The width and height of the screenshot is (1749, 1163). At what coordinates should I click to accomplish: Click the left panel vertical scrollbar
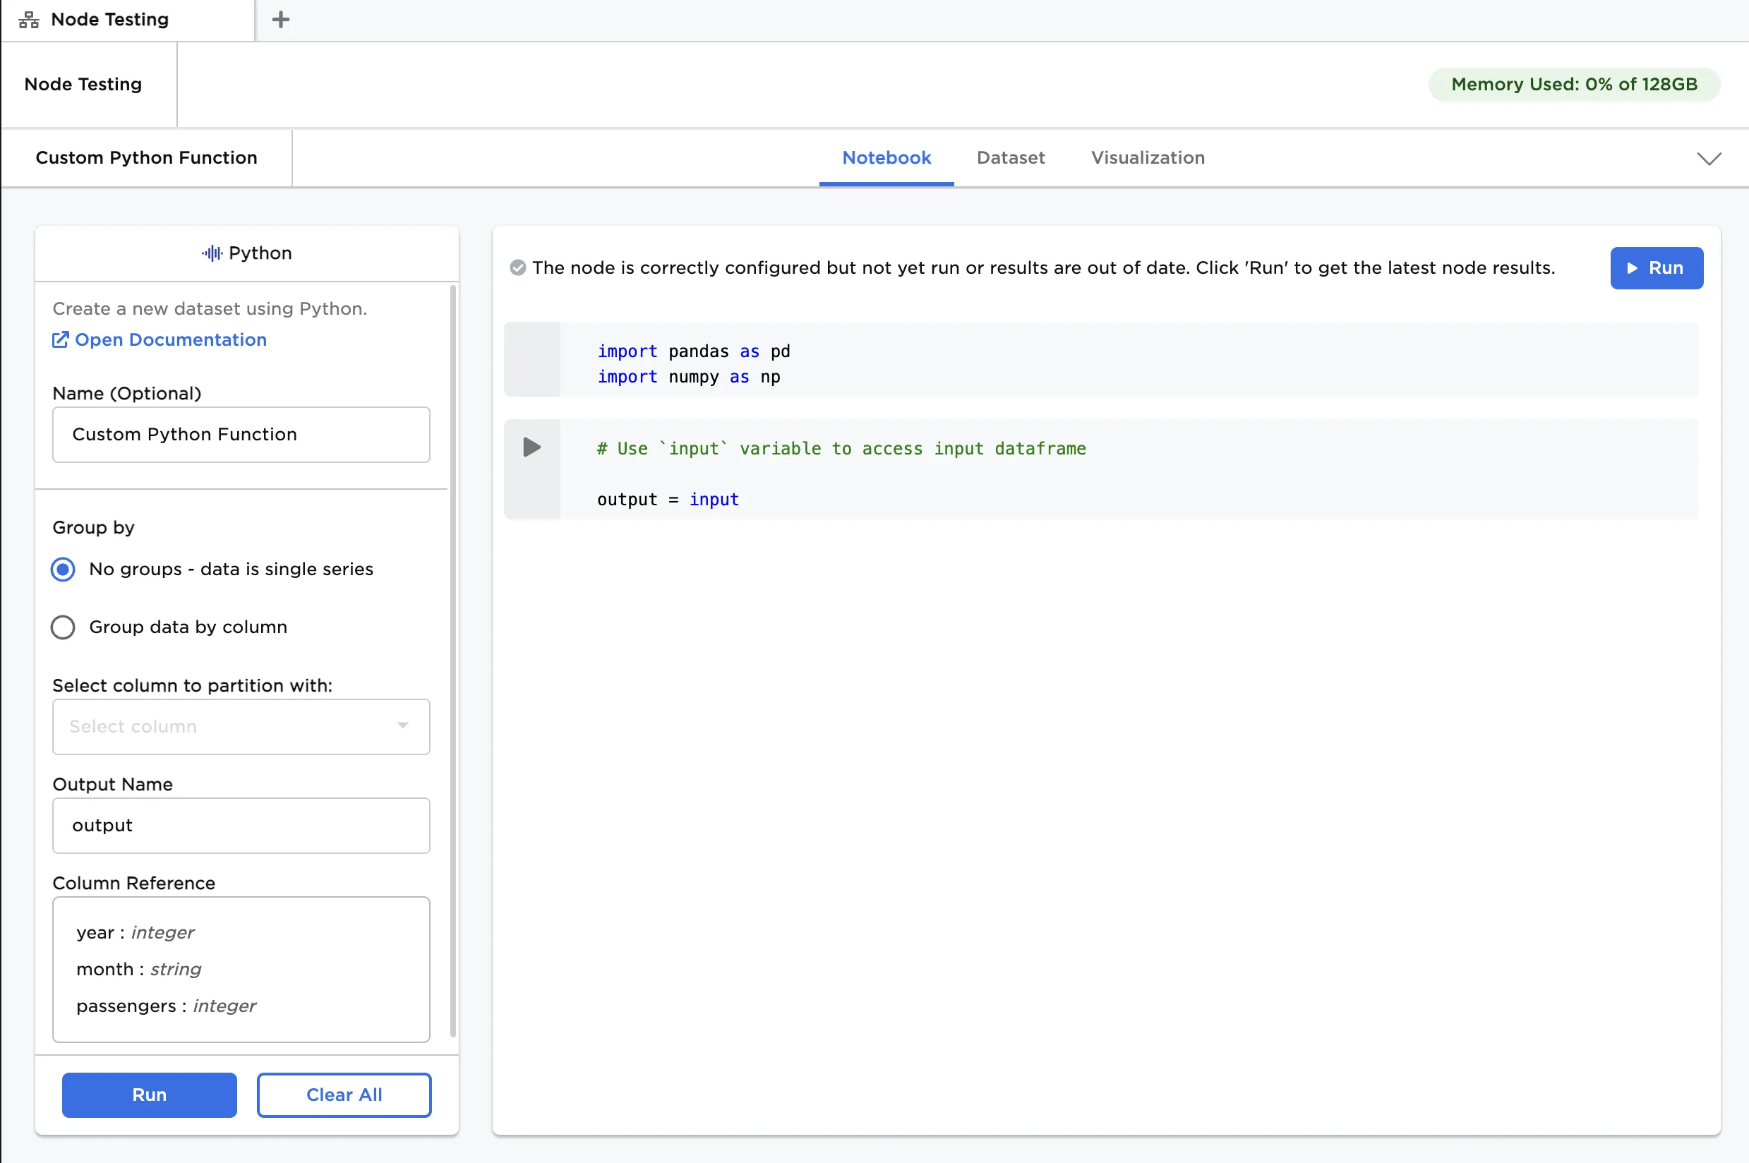(453, 660)
